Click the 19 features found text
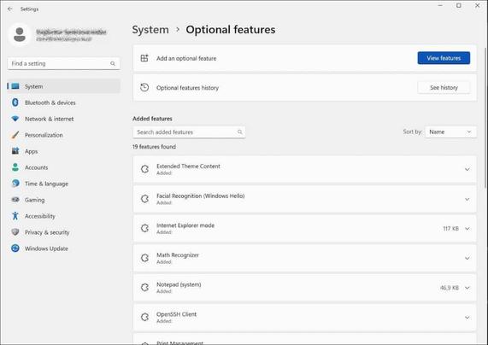 coord(154,147)
